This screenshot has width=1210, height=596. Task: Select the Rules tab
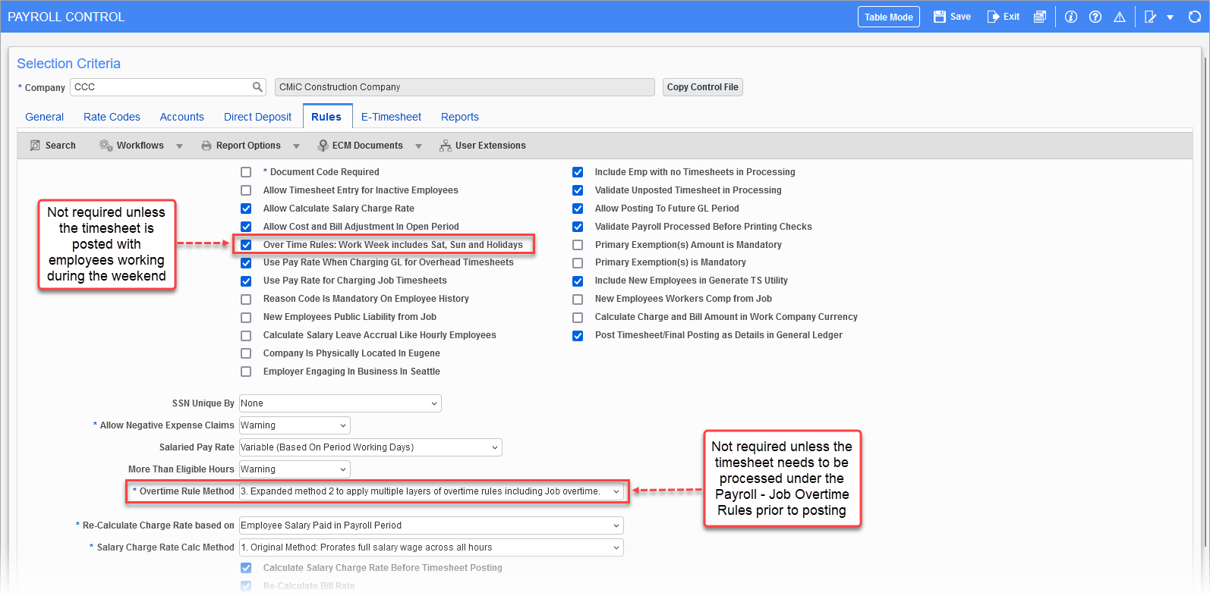point(326,117)
